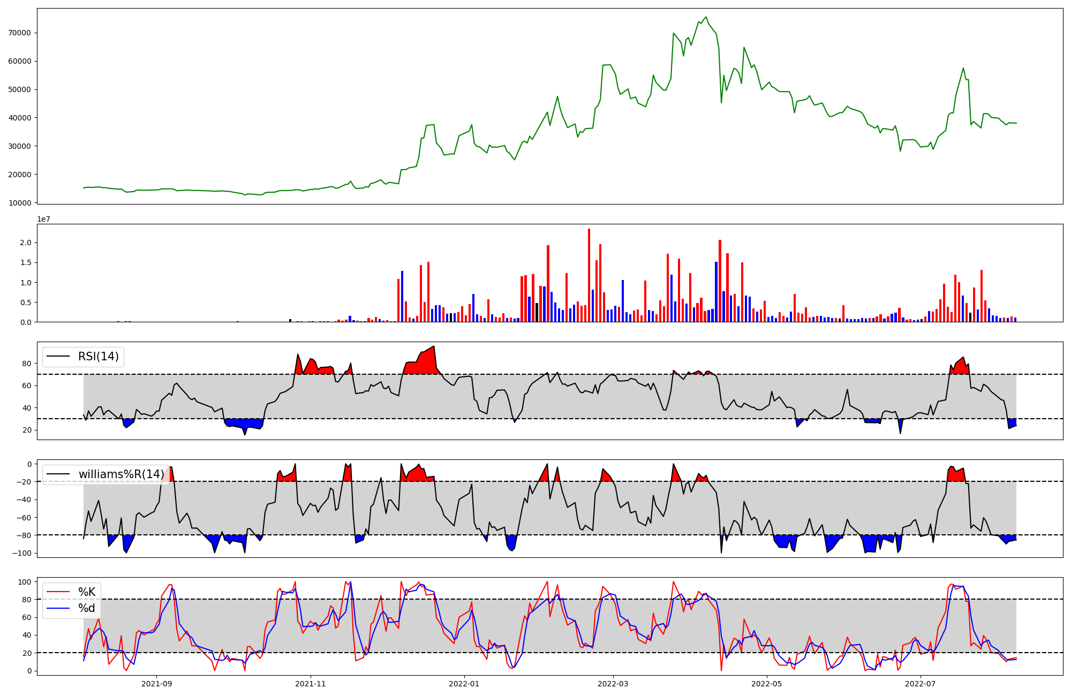This screenshot has width=1071, height=696.
Task: Click the black line sample in RSI legend
Action: (x=58, y=357)
